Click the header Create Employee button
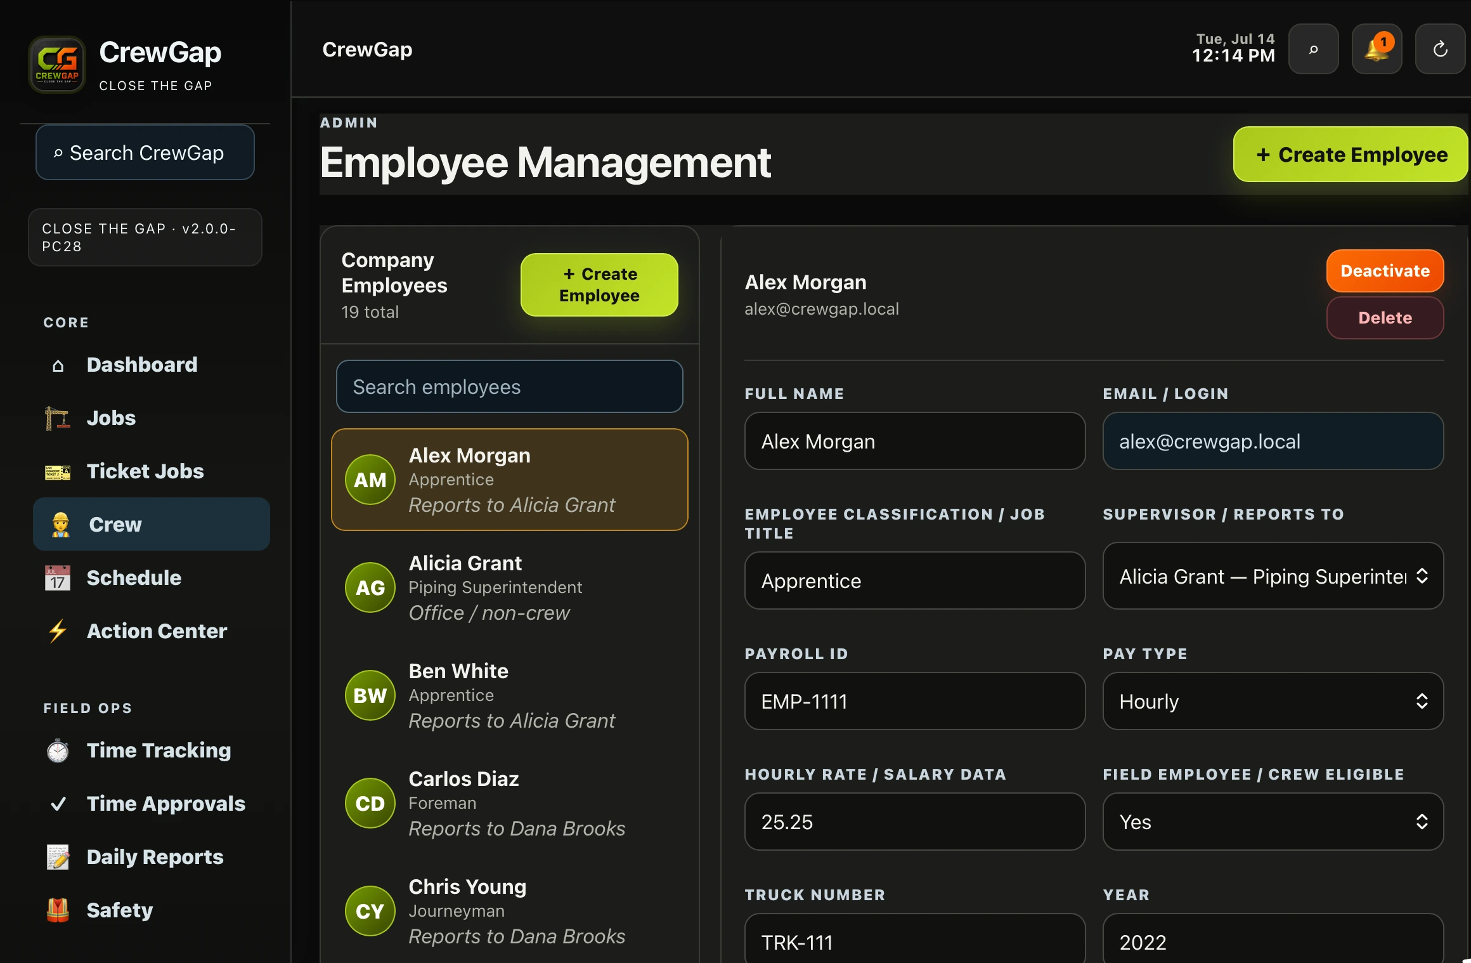Viewport: 1471px width, 963px height. (x=1351, y=155)
